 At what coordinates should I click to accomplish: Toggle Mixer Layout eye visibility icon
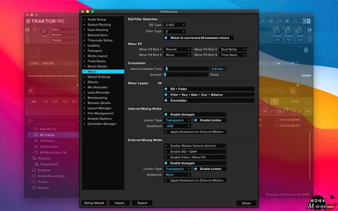(x=160, y=83)
